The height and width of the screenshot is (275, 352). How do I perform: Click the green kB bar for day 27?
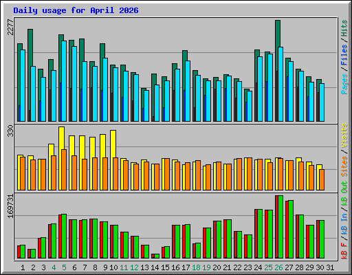[291, 230]
